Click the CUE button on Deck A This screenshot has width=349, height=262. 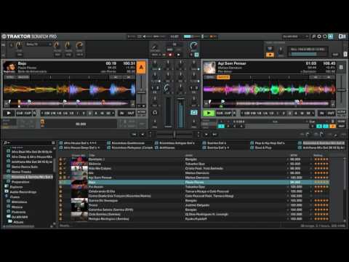(20, 113)
